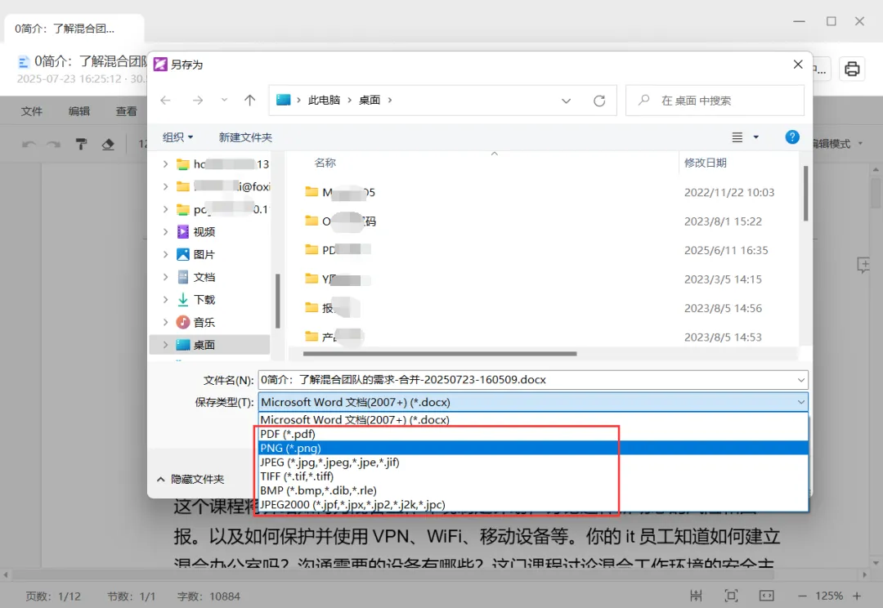Click the eraser format icon in the toolbar
883x608 pixels.
point(106,144)
